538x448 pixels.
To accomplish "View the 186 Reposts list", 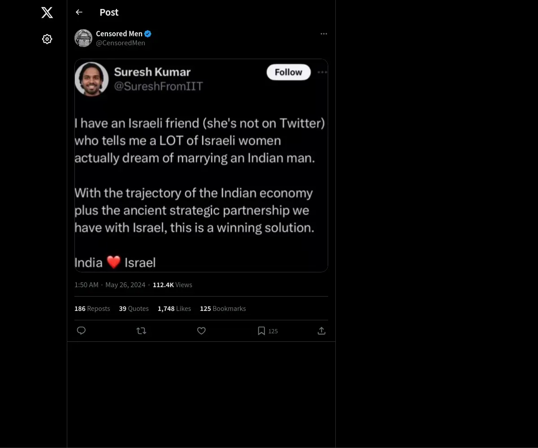I will click(x=92, y=309).
